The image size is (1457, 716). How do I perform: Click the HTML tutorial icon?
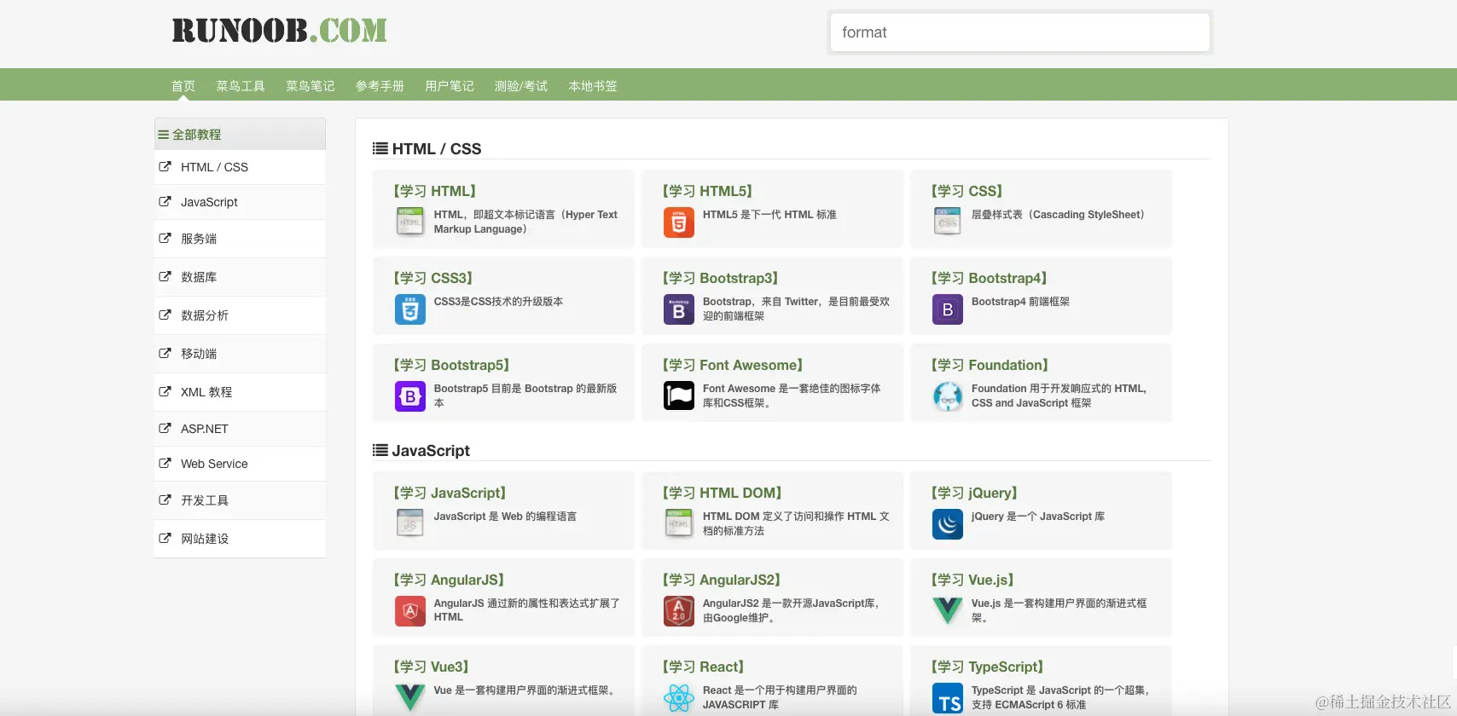[x=410, y=222]
